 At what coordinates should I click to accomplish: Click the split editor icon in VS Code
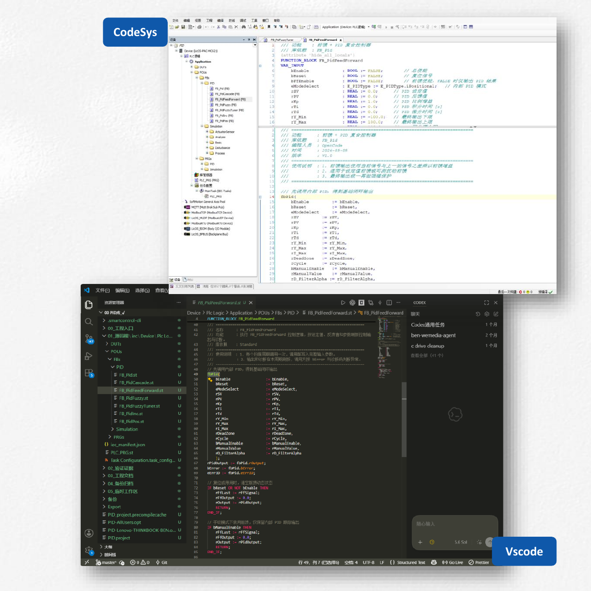[389, 303]
